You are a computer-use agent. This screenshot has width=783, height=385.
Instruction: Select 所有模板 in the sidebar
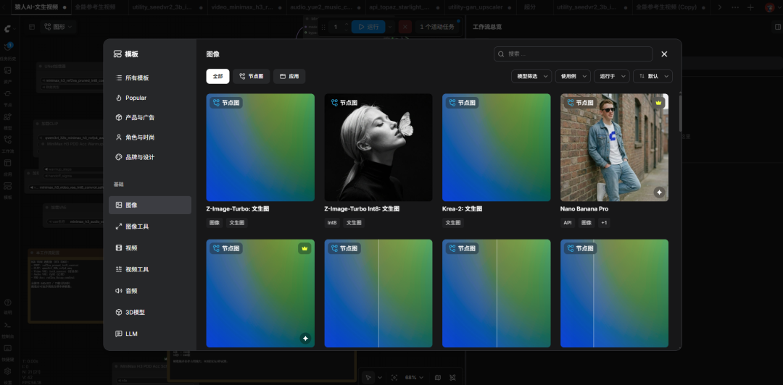(150, 78)
